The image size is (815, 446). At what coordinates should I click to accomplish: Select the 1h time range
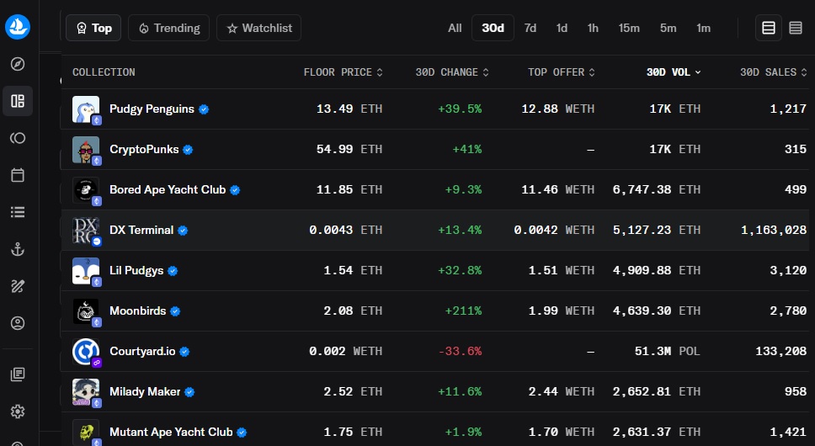coord(593,28)
